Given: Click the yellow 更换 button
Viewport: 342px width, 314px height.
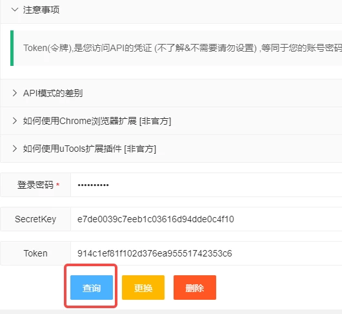Looking at the screenshot, I should [x=143, y=288].
